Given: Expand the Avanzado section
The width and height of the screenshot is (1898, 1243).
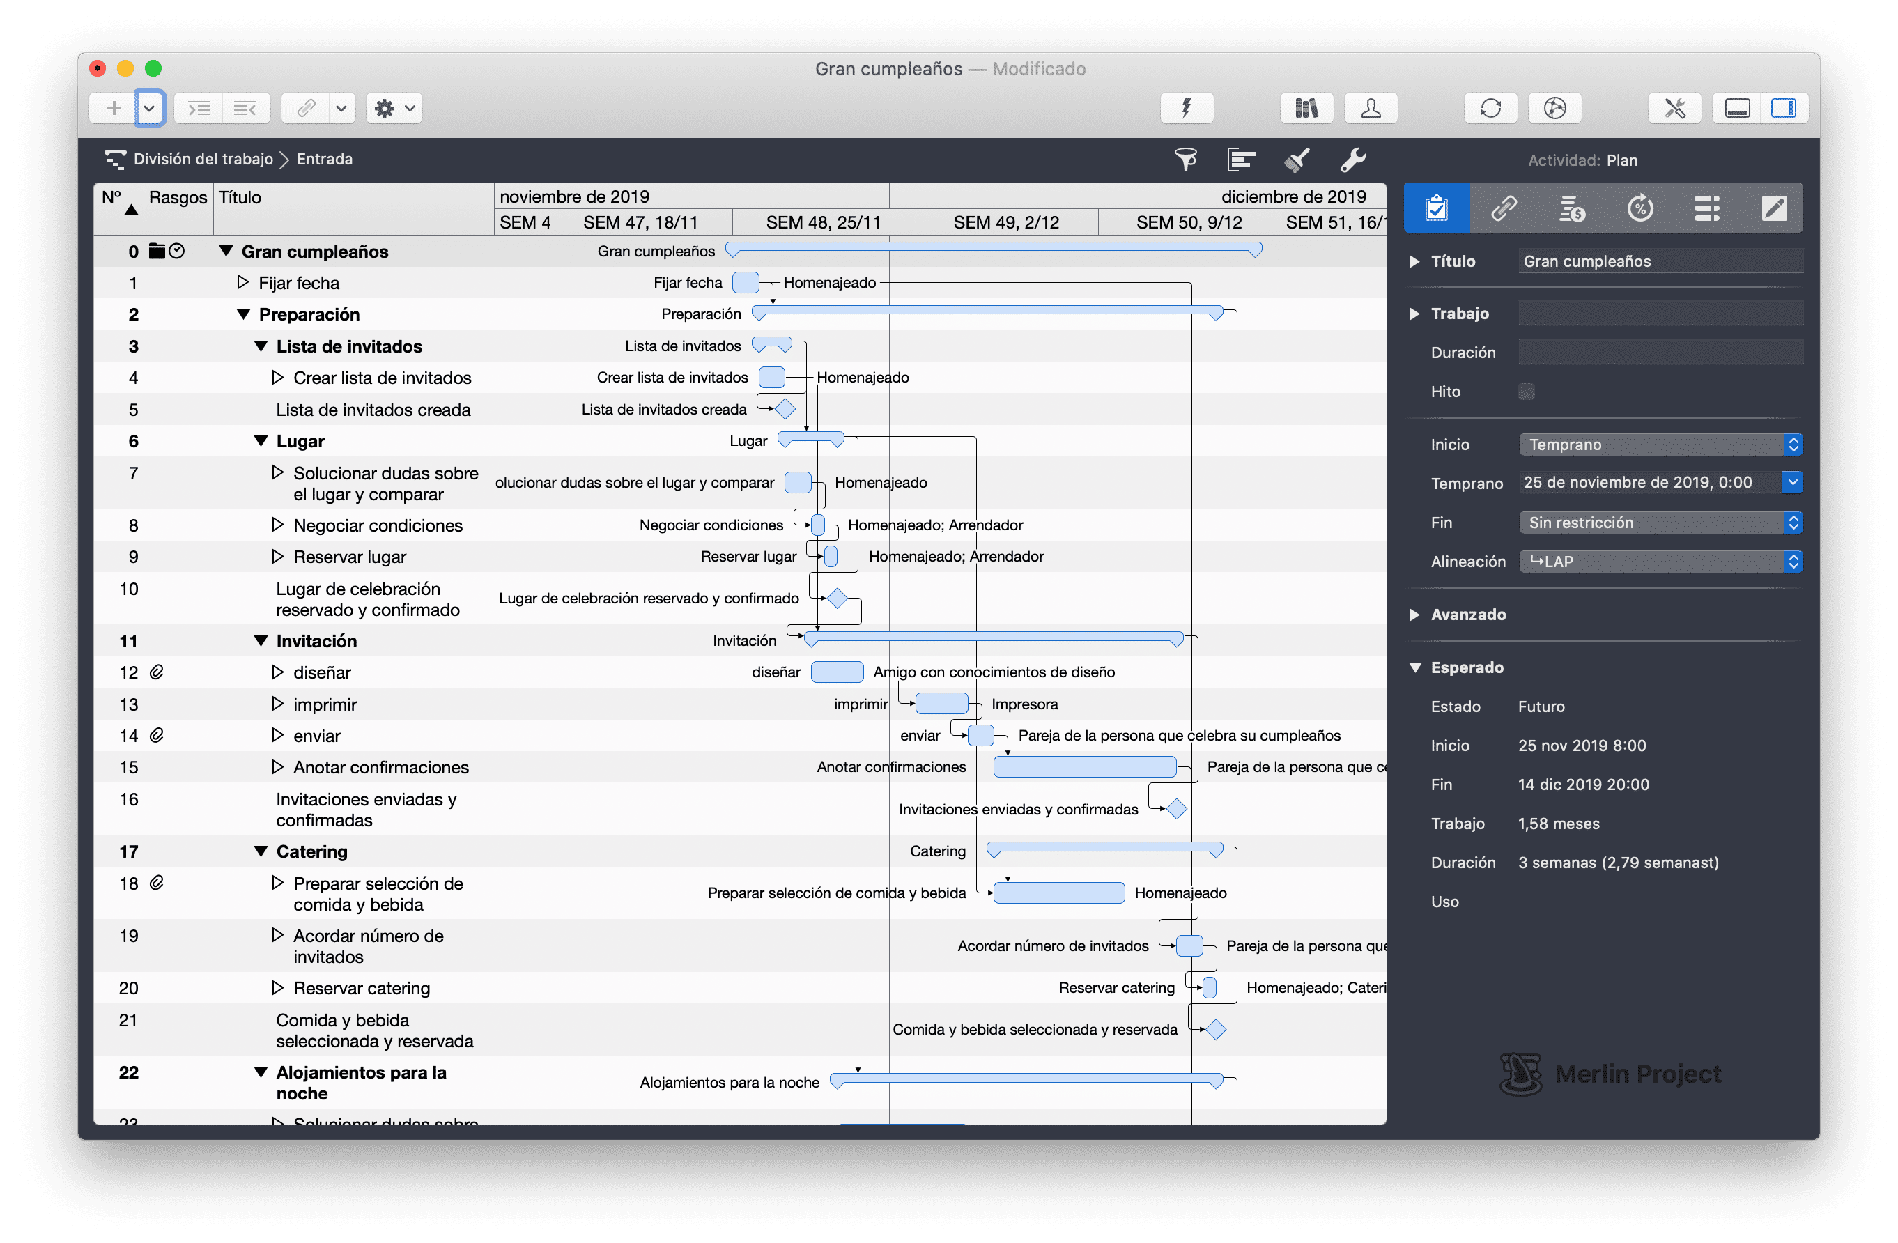Looking at the screenshot, I should click(x=1414, y=615).
